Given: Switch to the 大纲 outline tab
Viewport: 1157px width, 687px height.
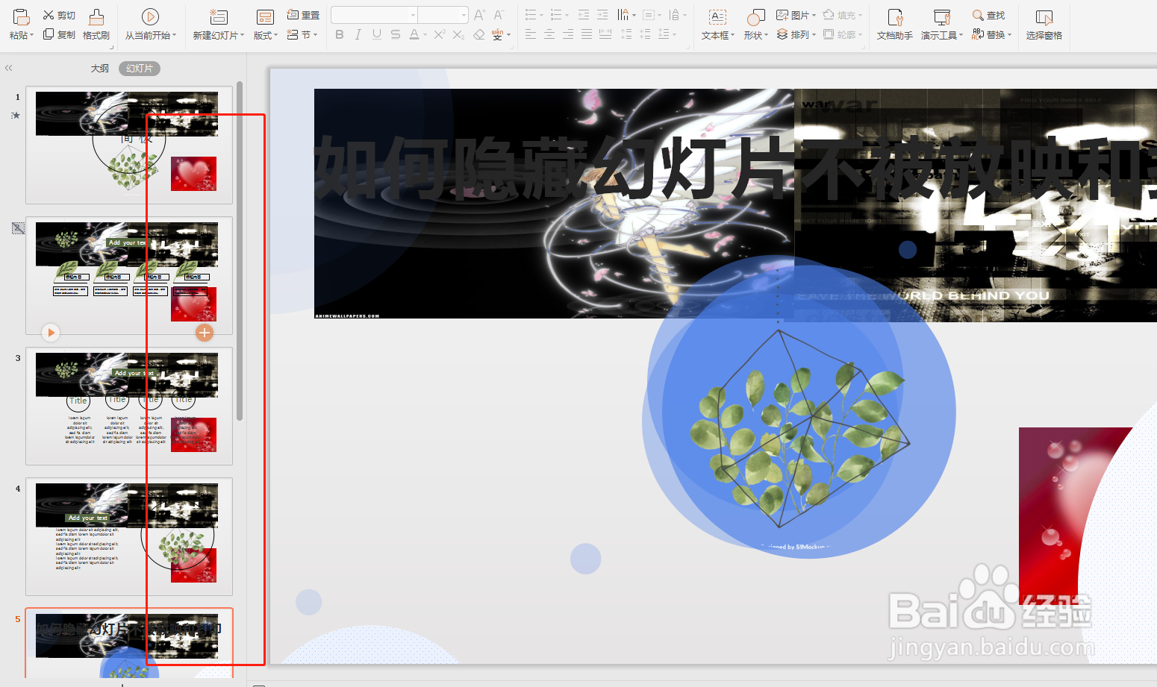Looking at the screenshot, I should coord(99,69).
